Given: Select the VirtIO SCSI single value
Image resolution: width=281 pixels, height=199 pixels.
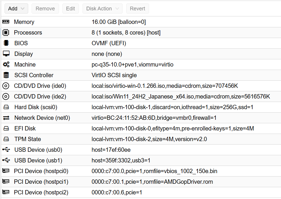Looking at the screenshot, I should [114, 75].
